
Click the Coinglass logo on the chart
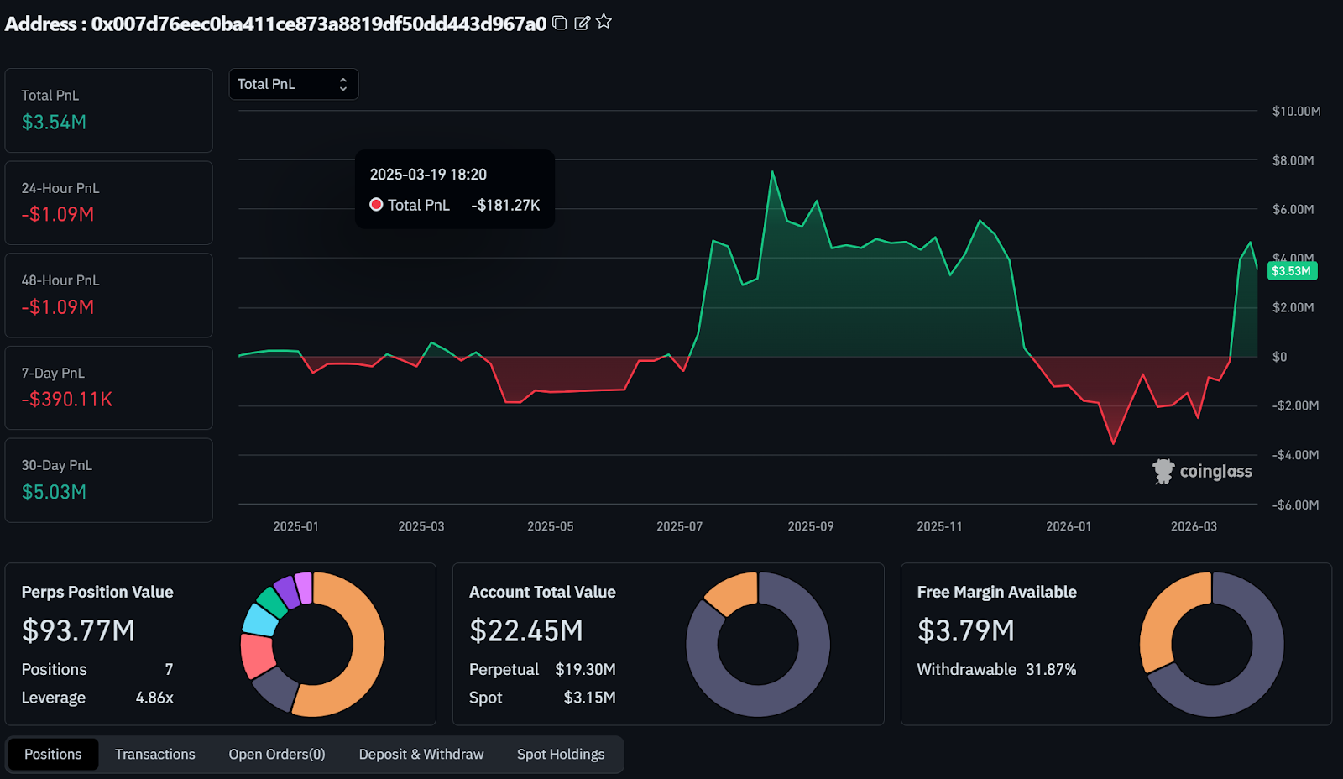click(1203, 471)
